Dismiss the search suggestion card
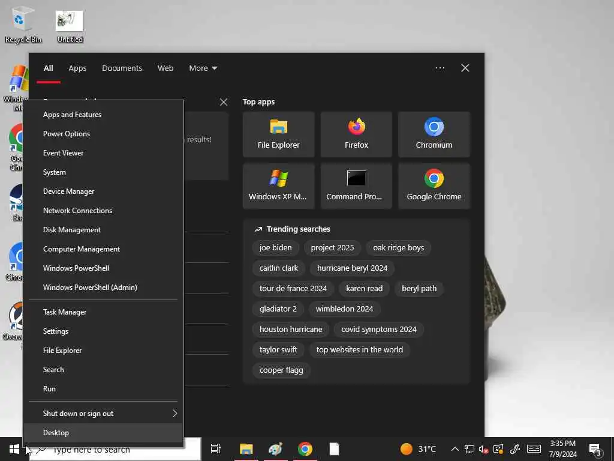The width and height of the screenshot is (614, 461). click(224, 102)
